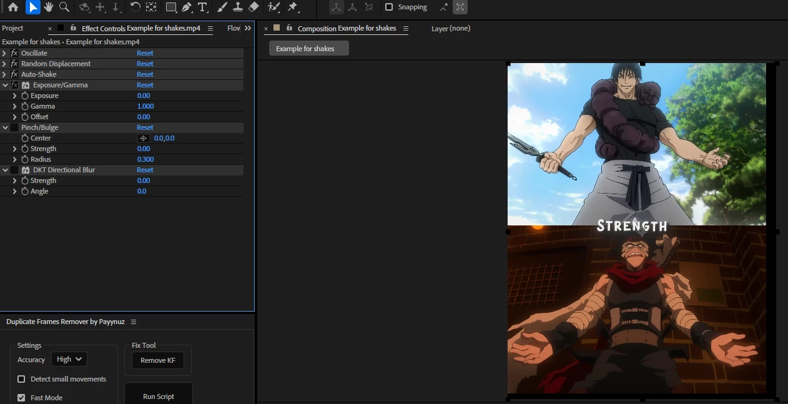
Task: Enable the Snapping checkbox
Action: click(x=389, y=7)
